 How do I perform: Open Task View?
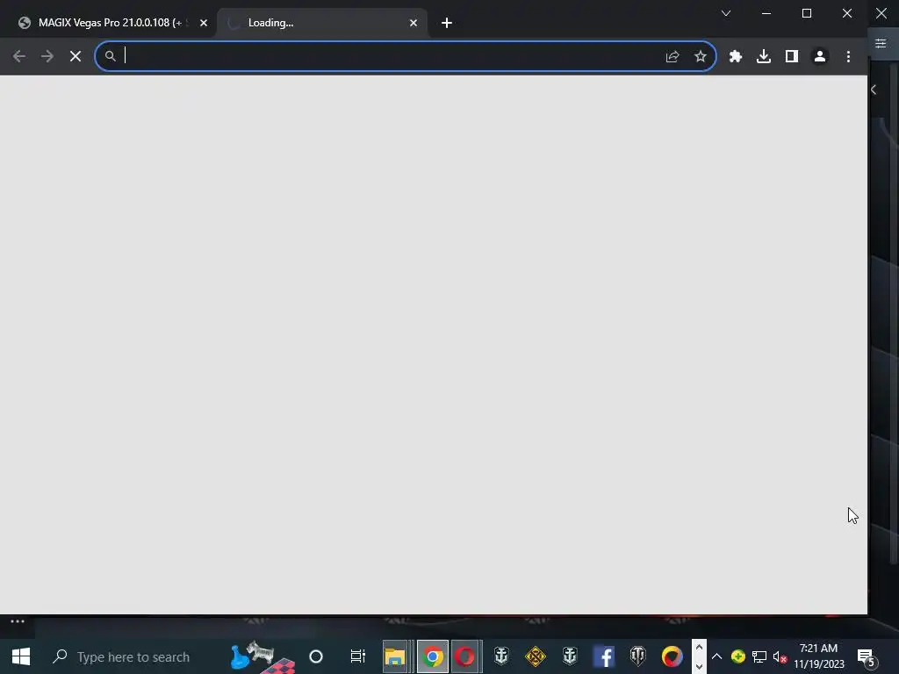pos(358,656)
